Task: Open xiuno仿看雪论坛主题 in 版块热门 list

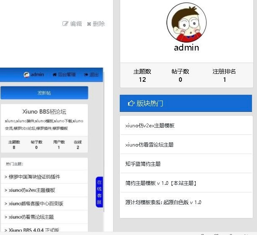Action: pos(149,145)
